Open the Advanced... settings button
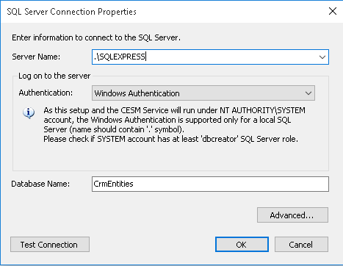 (292, 215)
